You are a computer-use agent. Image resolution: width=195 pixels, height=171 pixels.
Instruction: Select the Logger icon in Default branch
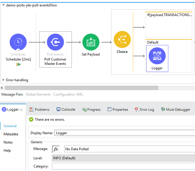(157, 56)
